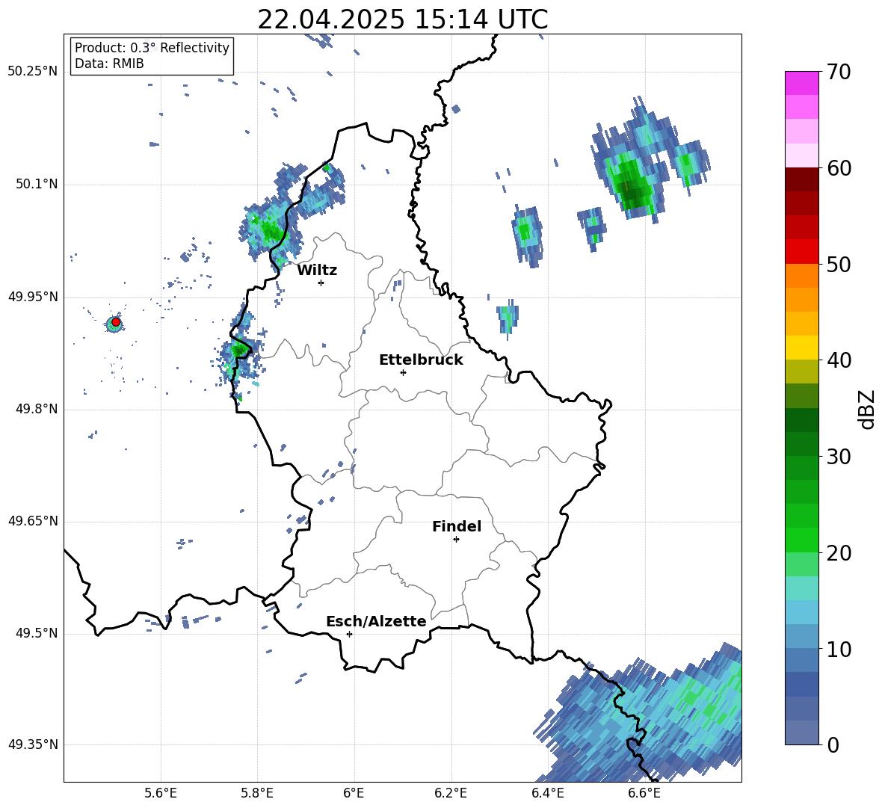The image size is (885, 808).
Task: Click the Esch/Alzette city label
Action: coord(376,621)
